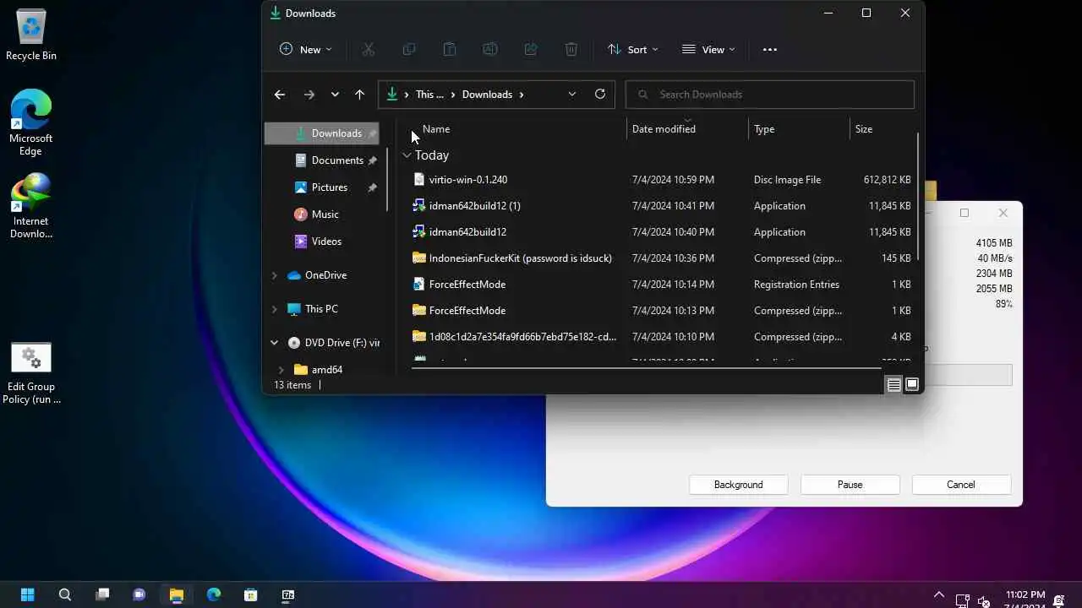
Task: Open Task View on taskbar
Action: (x=102, y=594)
